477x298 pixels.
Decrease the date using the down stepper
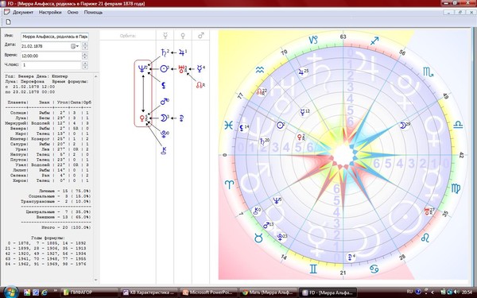coord(85,48)
